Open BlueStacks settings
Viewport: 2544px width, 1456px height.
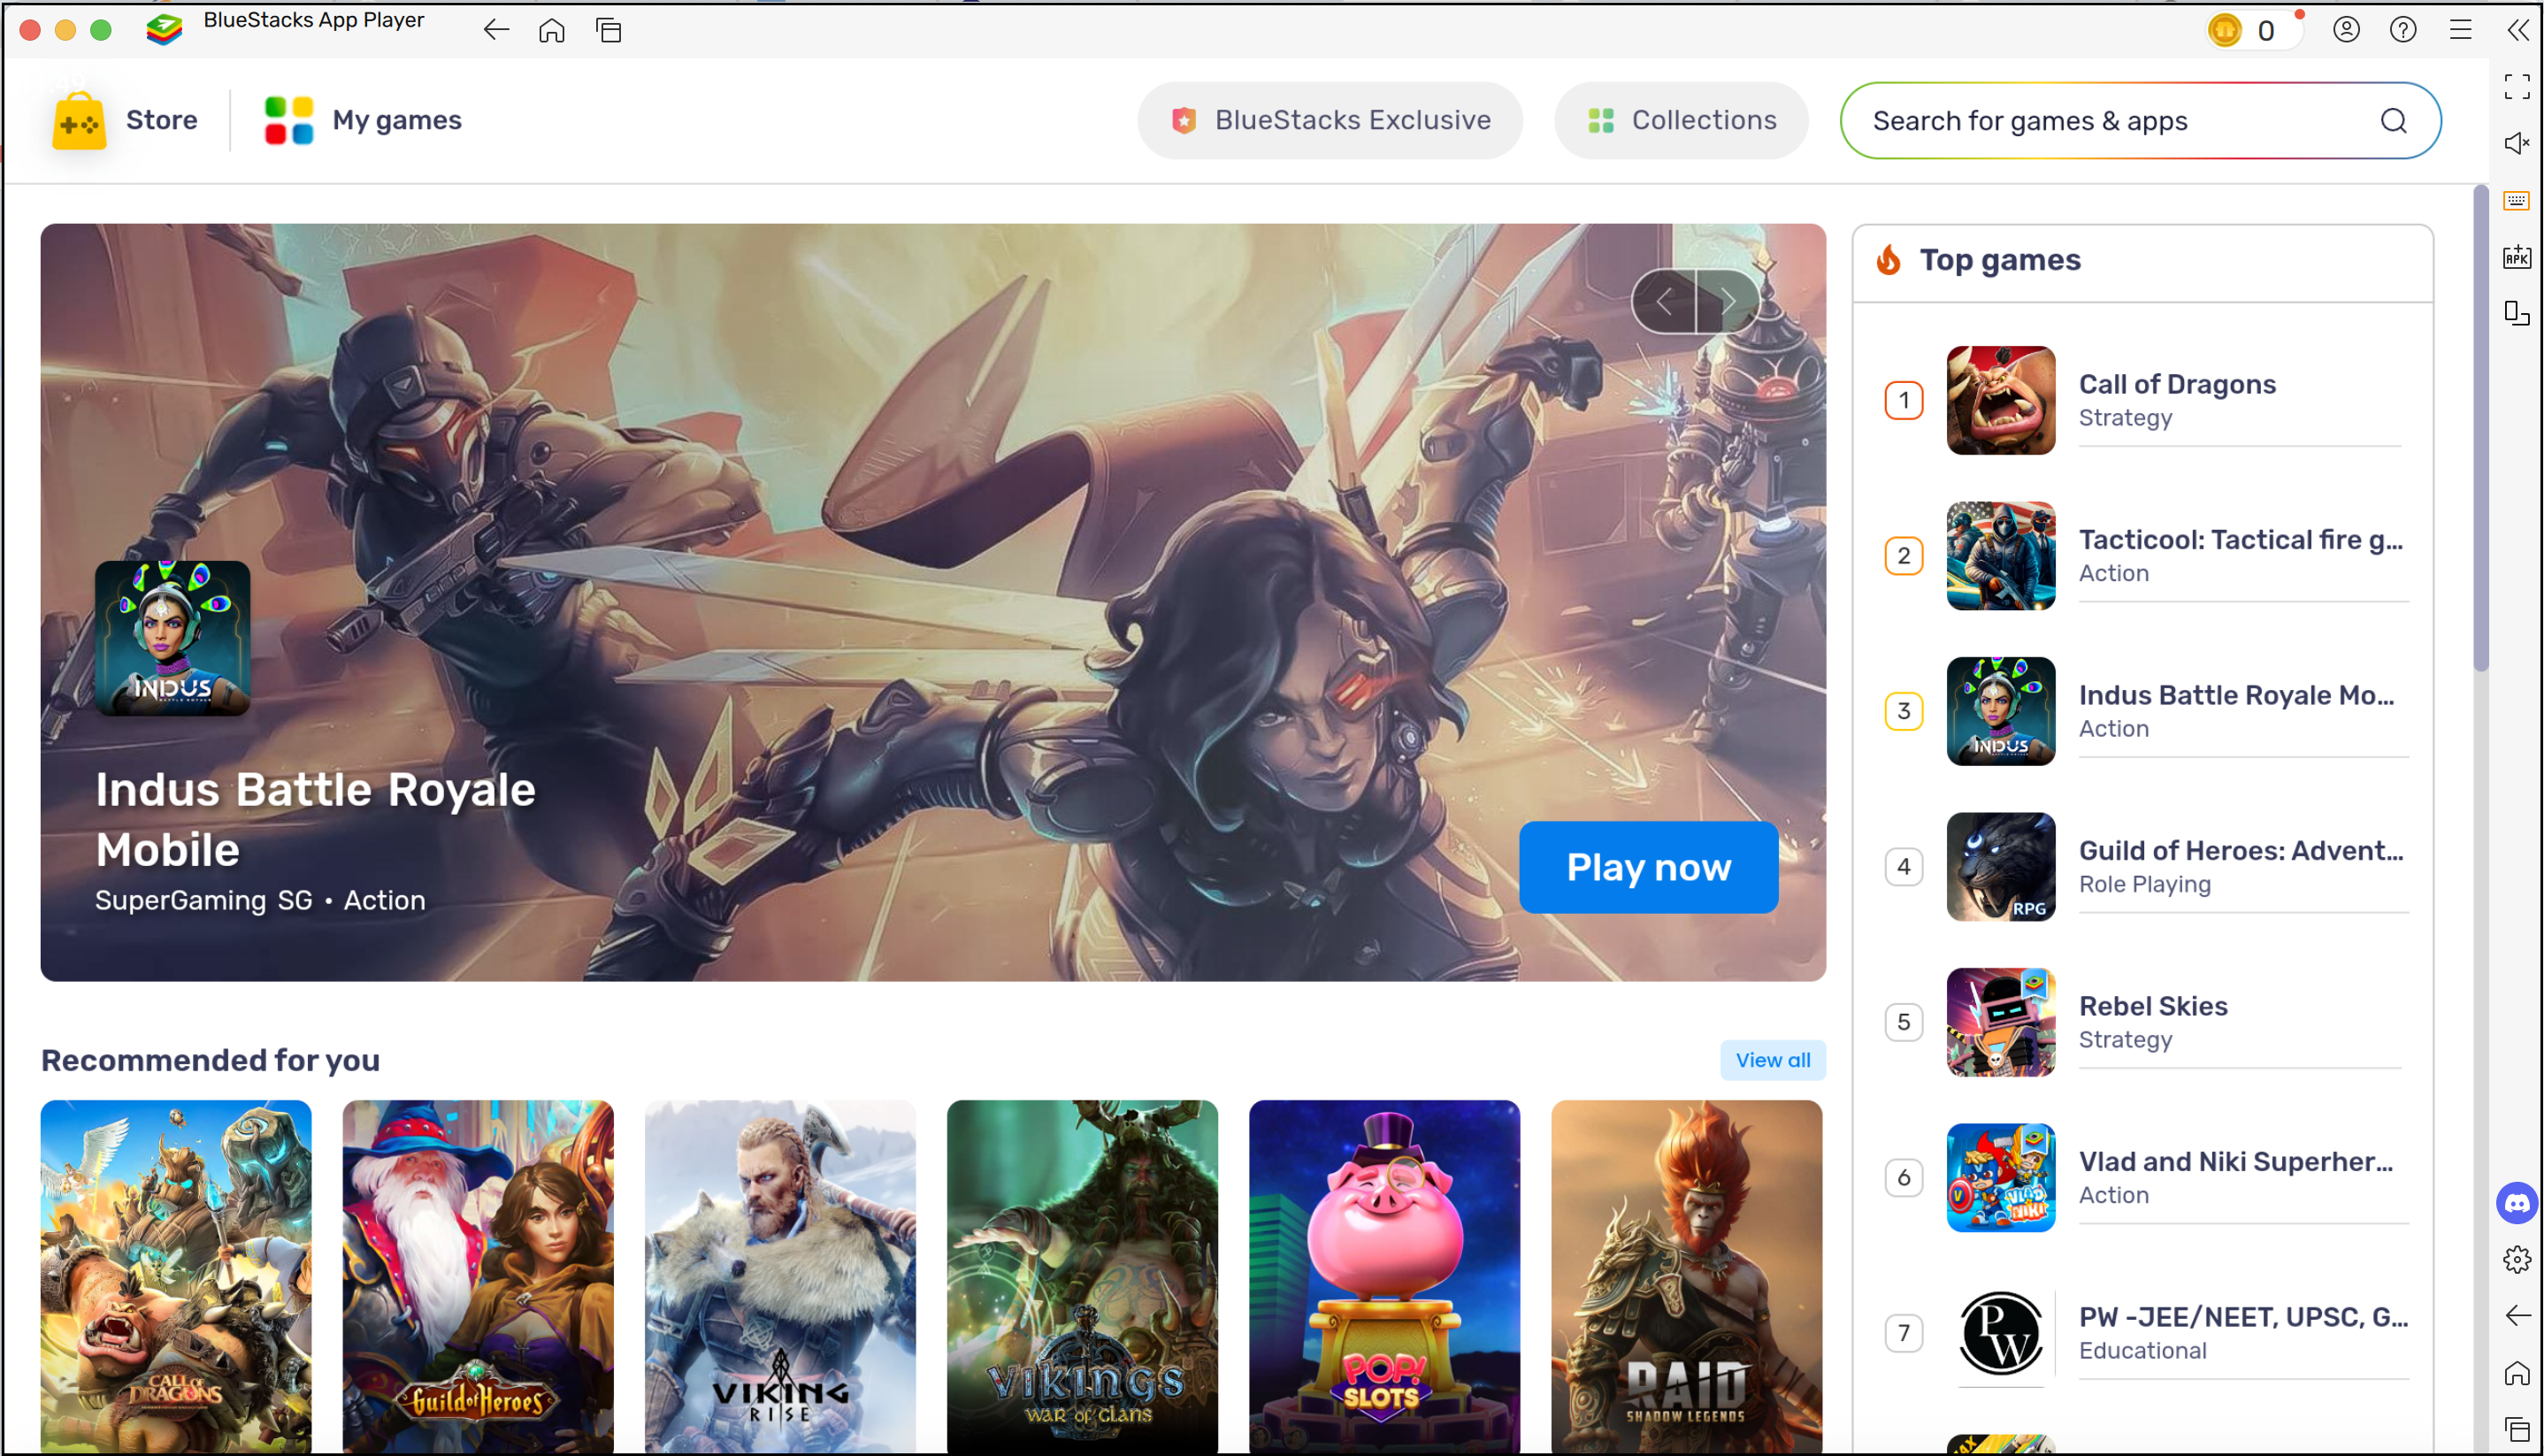(x=2517, y=1260)
